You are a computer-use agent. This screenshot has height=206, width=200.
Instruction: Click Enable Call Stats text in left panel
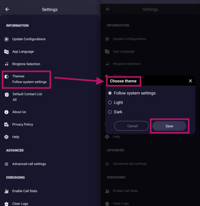(25, 191)
